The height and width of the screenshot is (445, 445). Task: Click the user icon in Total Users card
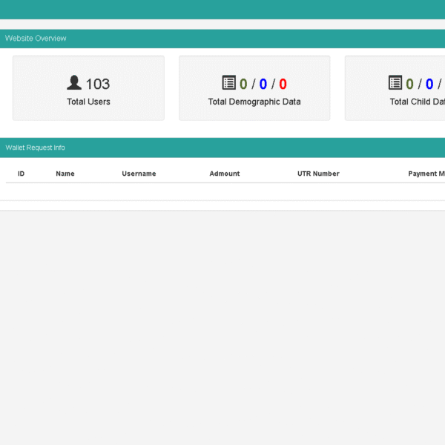tap(74, 83)
